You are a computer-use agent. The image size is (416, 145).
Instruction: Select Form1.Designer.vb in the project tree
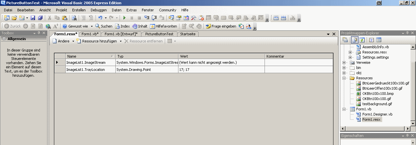tap(377, 114)
